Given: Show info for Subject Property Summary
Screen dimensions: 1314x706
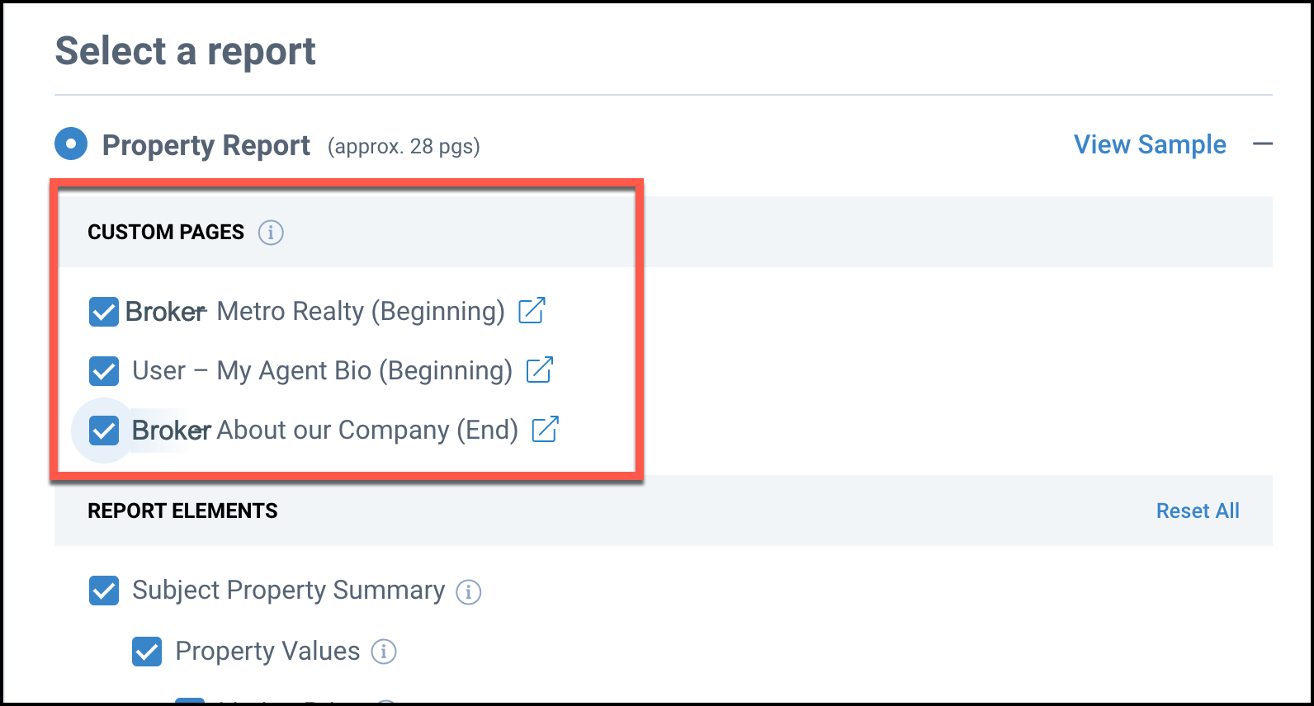Looking at the screenshot, I should pos(469,591).
